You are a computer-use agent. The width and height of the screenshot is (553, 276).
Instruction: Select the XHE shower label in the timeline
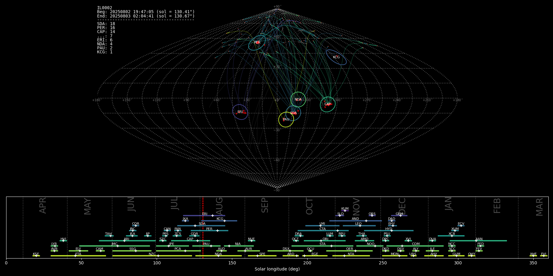click(x=533, y=254)
